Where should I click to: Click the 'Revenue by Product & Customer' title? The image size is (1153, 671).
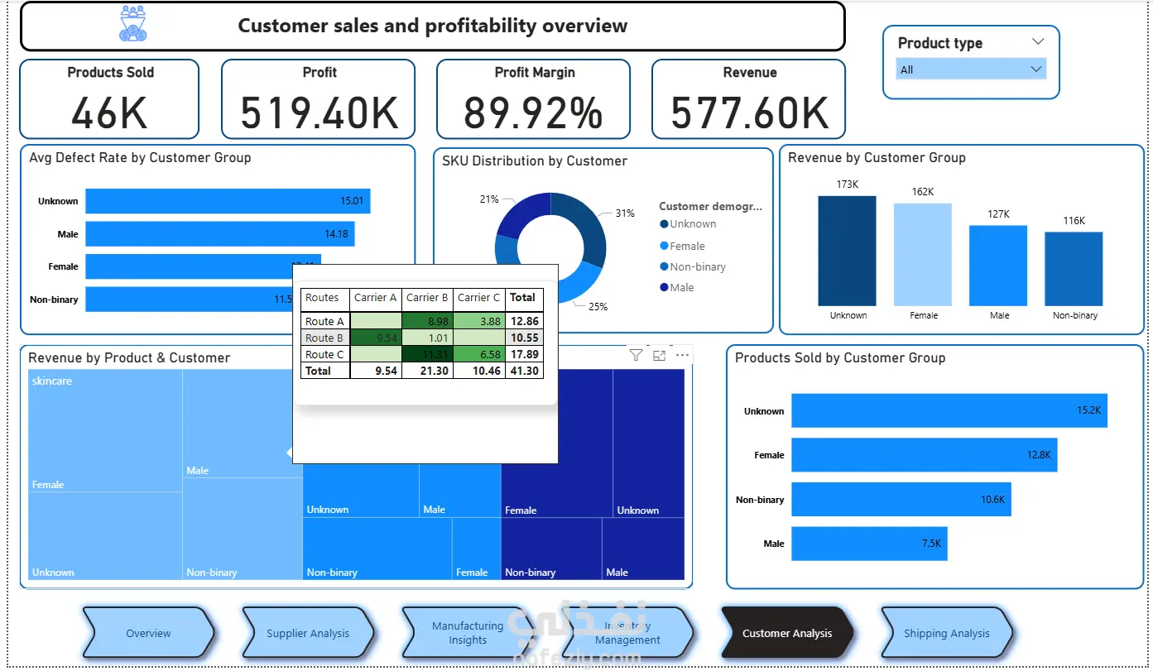click(129, 358)
